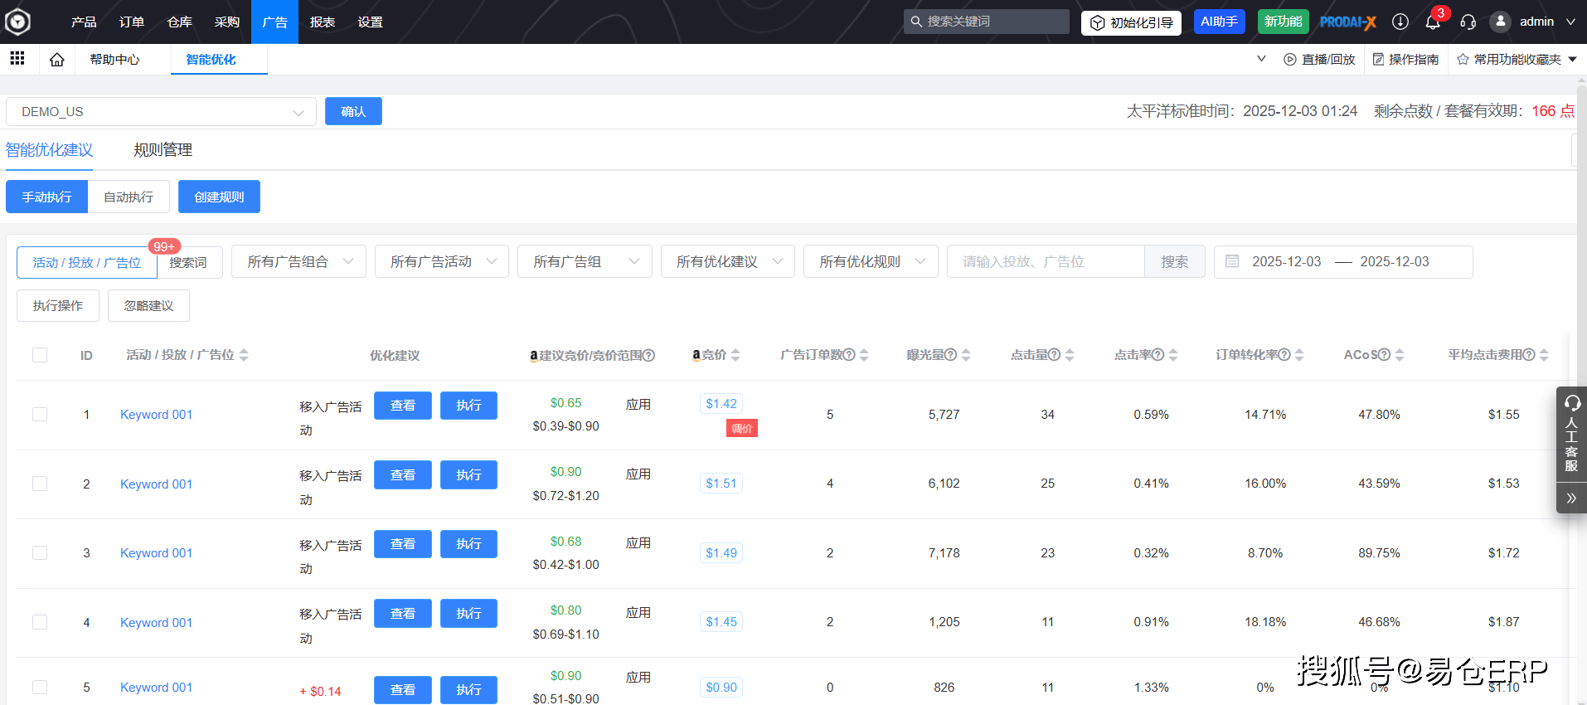Click 执行 button for row 2
1587x705 pixels.
468,475
